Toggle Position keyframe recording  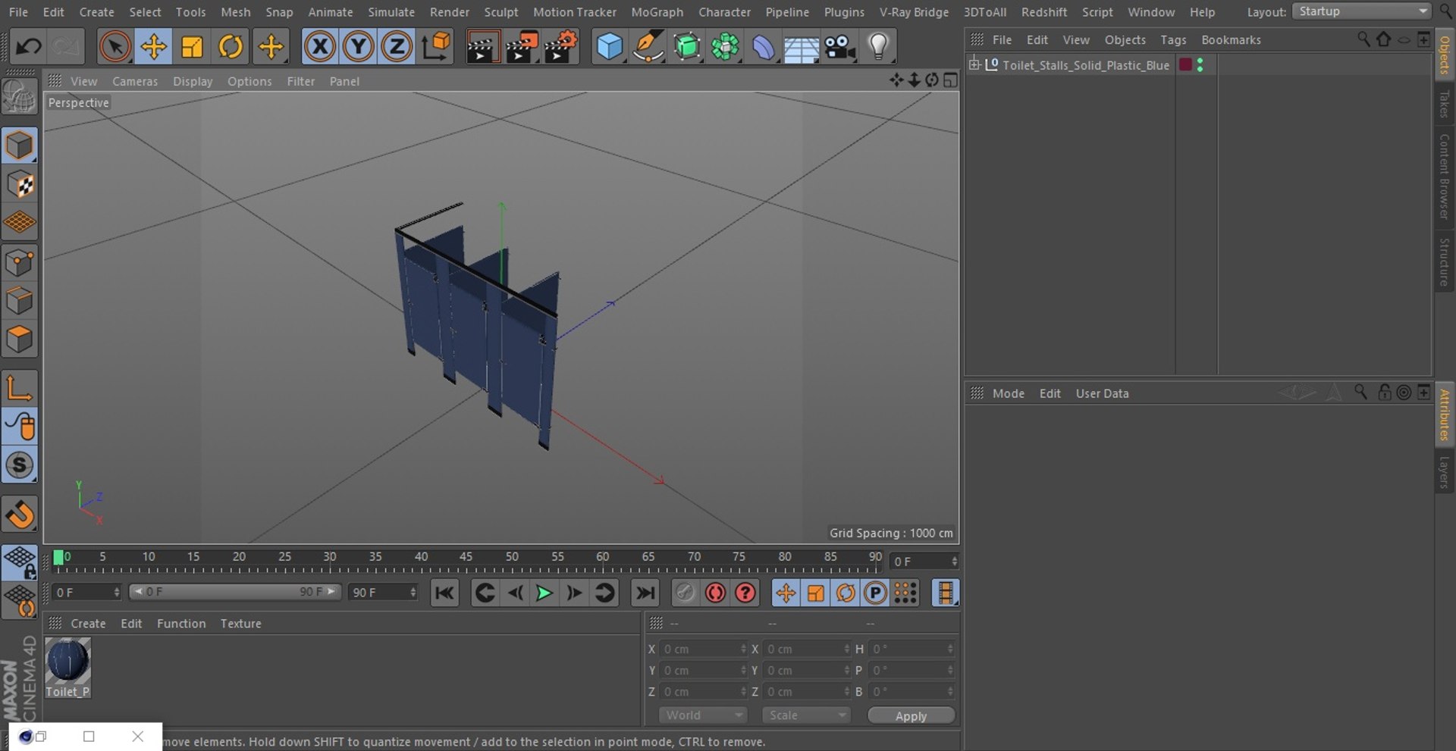tap(786, 593)
